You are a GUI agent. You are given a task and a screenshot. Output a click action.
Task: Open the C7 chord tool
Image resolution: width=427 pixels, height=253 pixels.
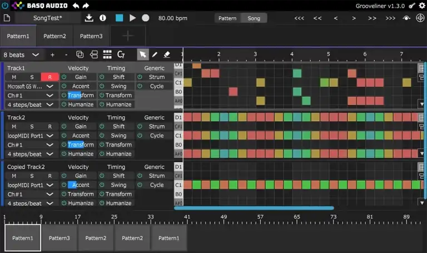click(x=121, y=54)
